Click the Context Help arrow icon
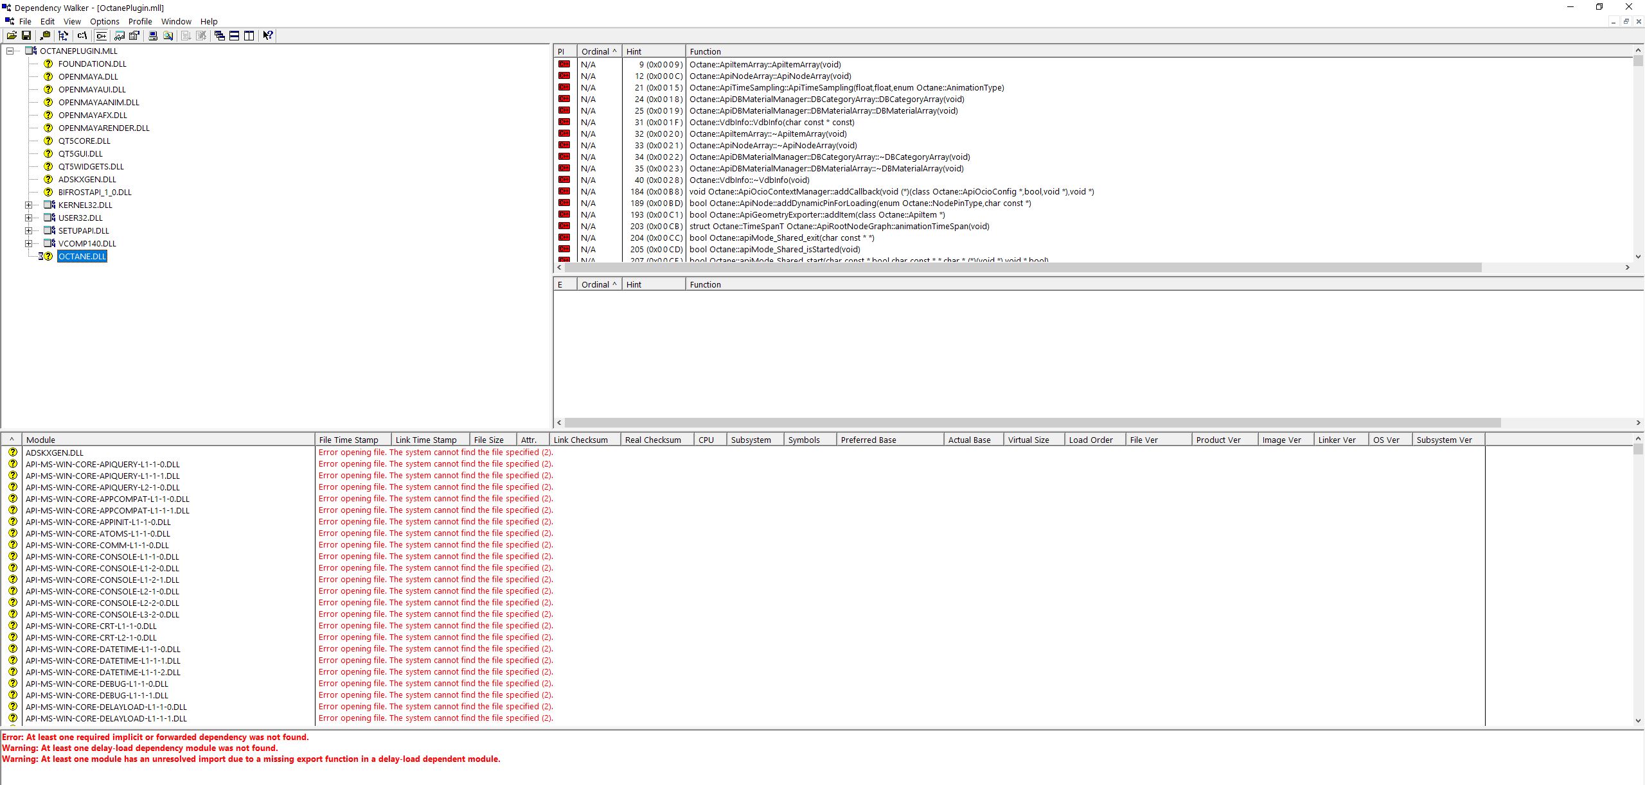The width and height of the screenshot is (1645, 785). point(268,36)
